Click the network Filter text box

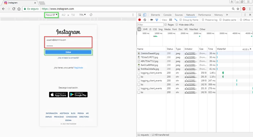point(151,25)
